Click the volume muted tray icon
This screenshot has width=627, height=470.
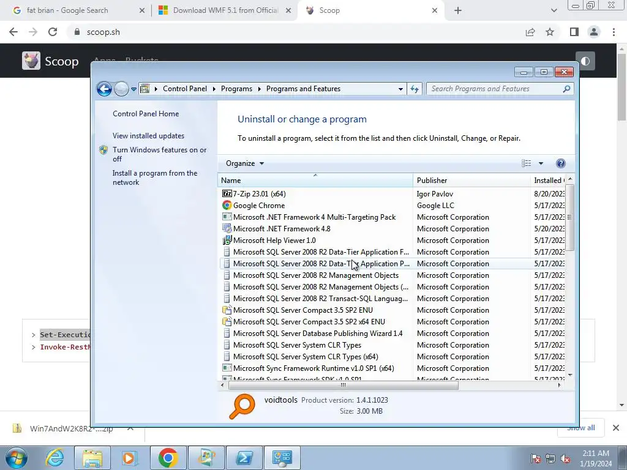click(565, 459)
